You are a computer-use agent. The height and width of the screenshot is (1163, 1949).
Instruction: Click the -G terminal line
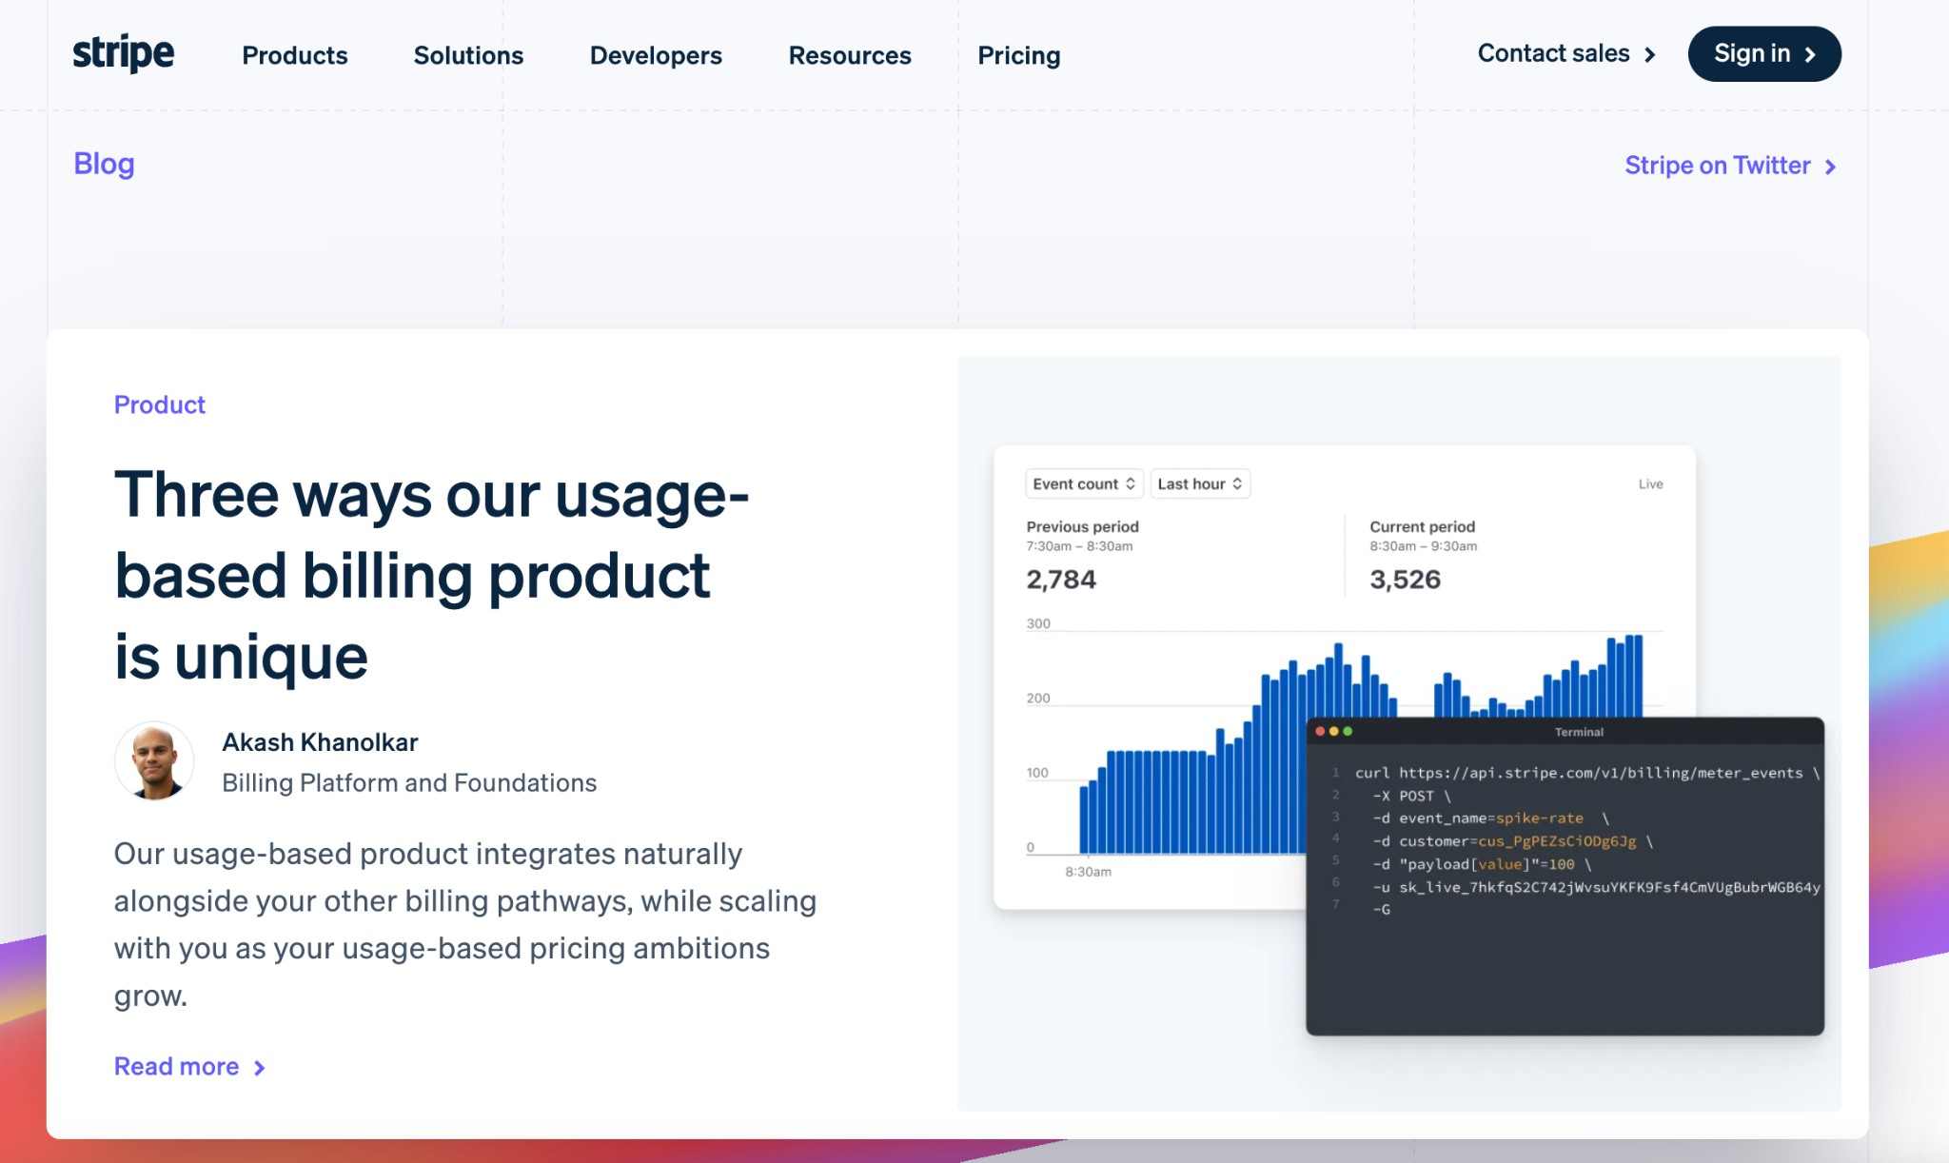[1381, 910]
